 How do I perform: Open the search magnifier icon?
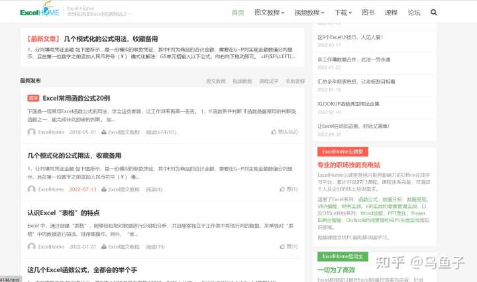coord(434,13)
